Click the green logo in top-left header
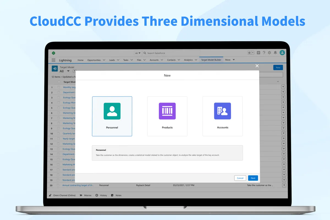Screen dimensions: 330x220 pos(53,53)
